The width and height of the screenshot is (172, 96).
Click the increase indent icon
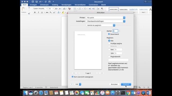(94, 9)
